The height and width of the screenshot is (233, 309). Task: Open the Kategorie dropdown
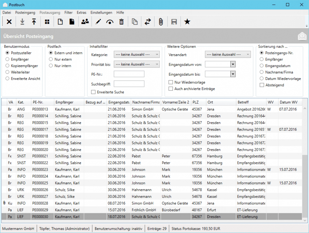[137, 55]
